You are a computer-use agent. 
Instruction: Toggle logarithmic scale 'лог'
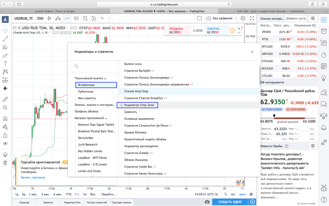click(233, 194)
